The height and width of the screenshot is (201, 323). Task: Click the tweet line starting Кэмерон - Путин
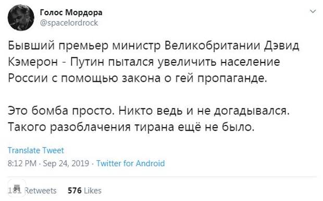pyautogui.click(x=144, y=62)
